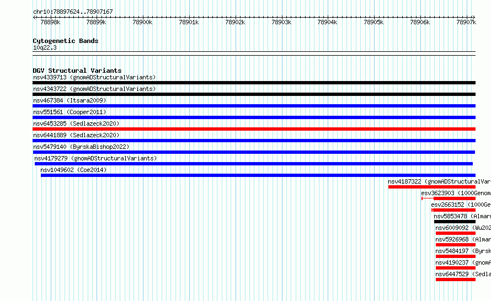Open the nsv6009092 variant label
The image size is (491, 301).
[463, 228]
